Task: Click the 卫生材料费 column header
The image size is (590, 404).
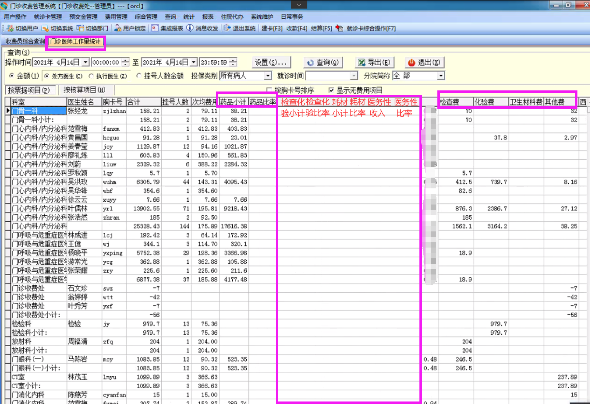Action: click(x=526, y=102)
